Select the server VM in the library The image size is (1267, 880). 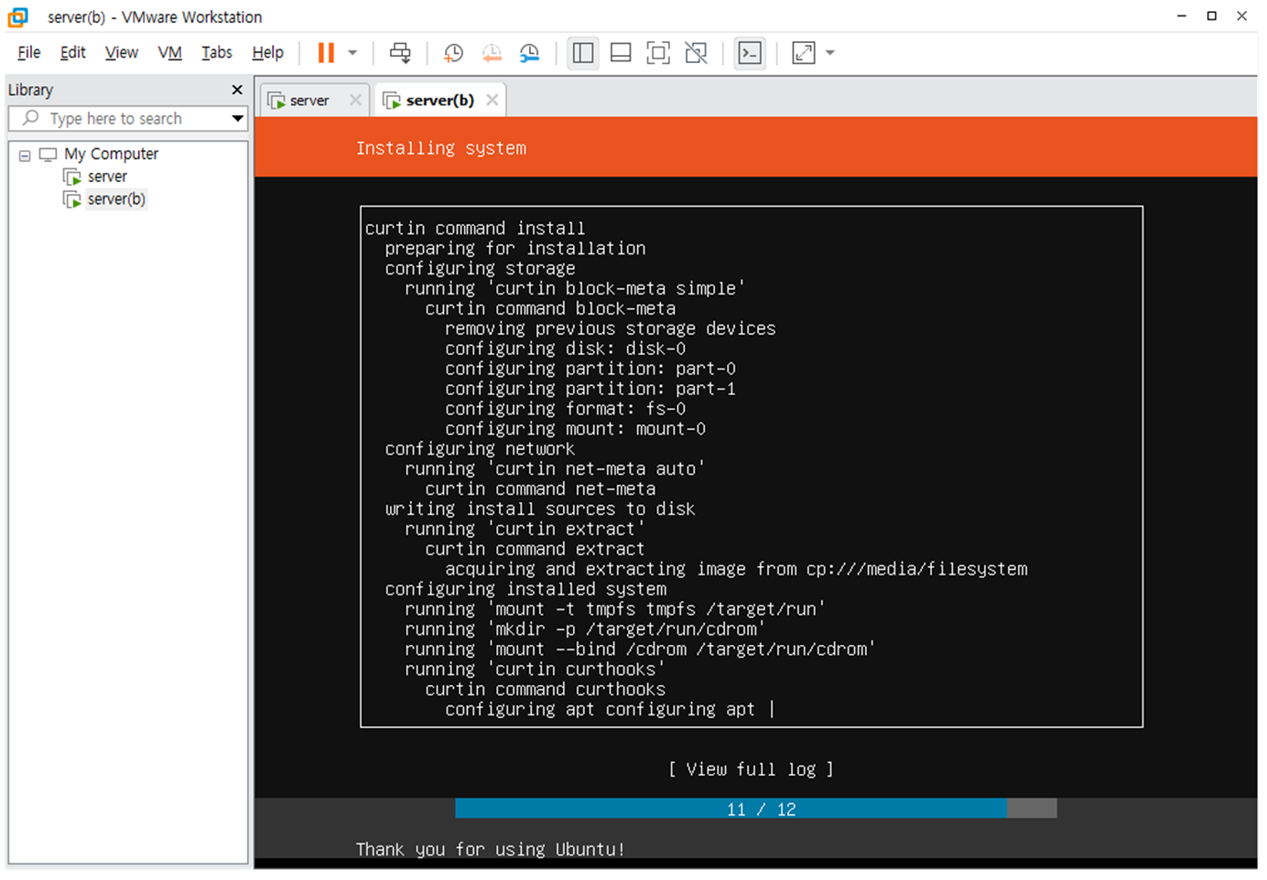[107, 177]
